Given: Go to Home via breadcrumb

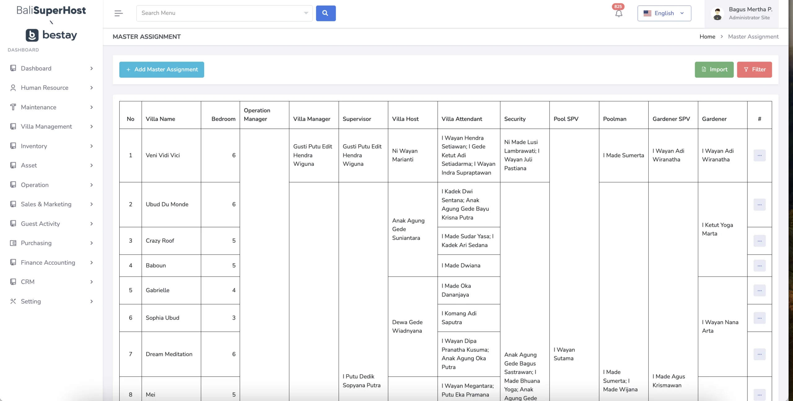Looking at the screenshot, I should pyautogui.click(x=707, y=37).
